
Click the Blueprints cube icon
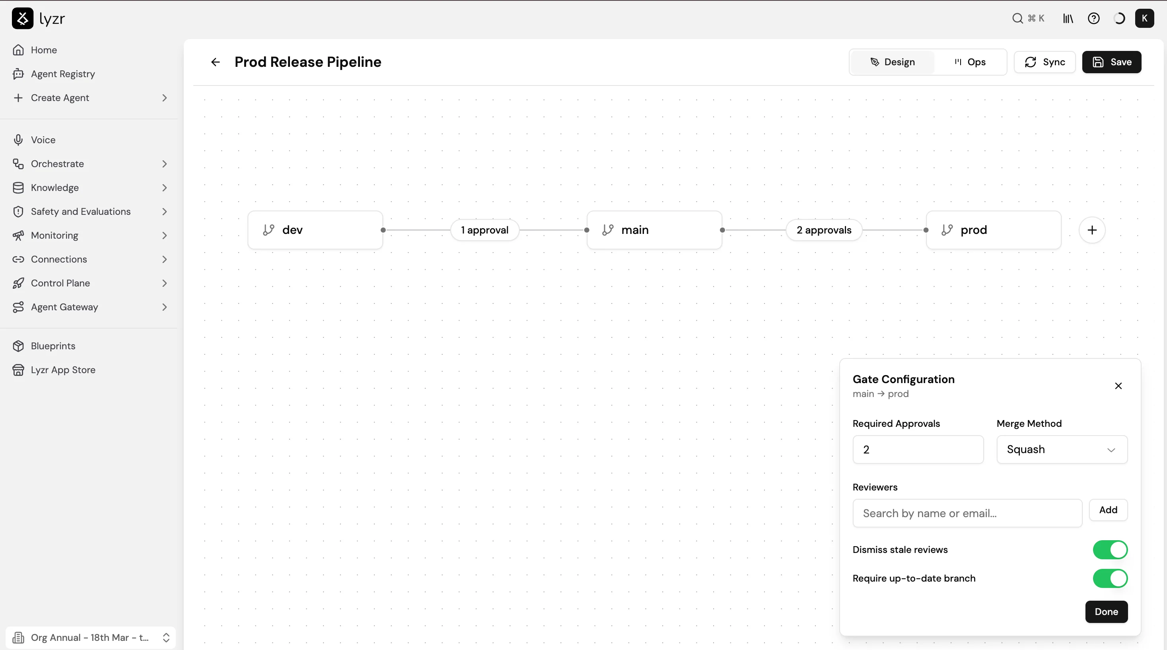[x=18, y=346]
